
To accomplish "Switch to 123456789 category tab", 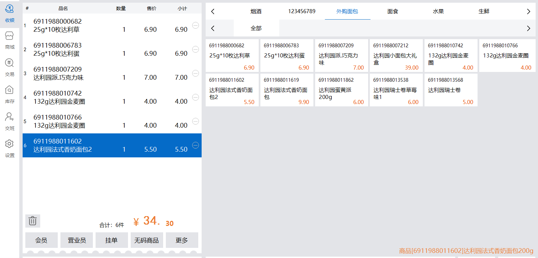I will click(302, 11).
